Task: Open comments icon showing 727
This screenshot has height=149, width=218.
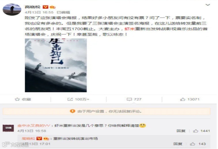Action: coord(129,99)
